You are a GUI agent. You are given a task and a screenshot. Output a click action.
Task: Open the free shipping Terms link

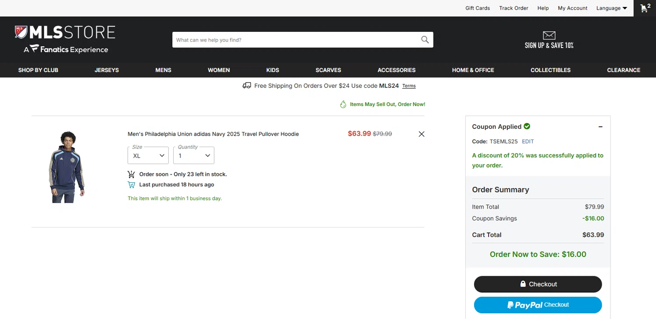(409, 86)
